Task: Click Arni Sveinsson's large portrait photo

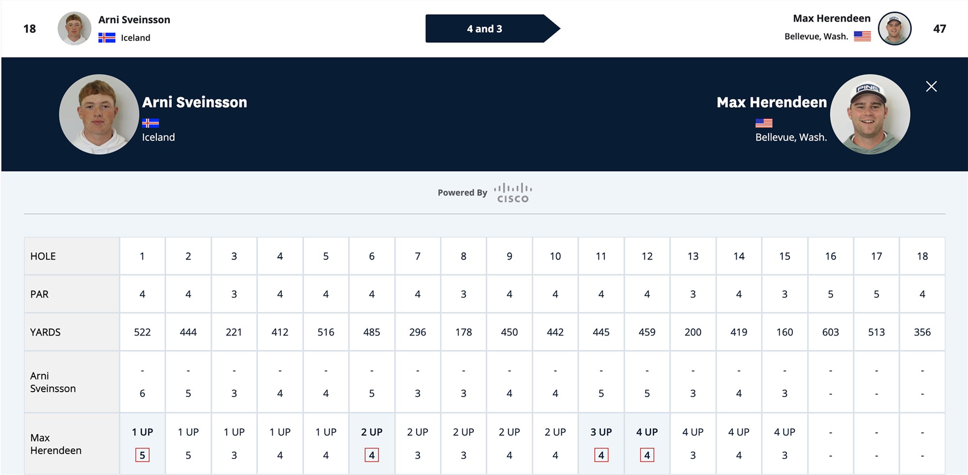Action: coord(99,114)
